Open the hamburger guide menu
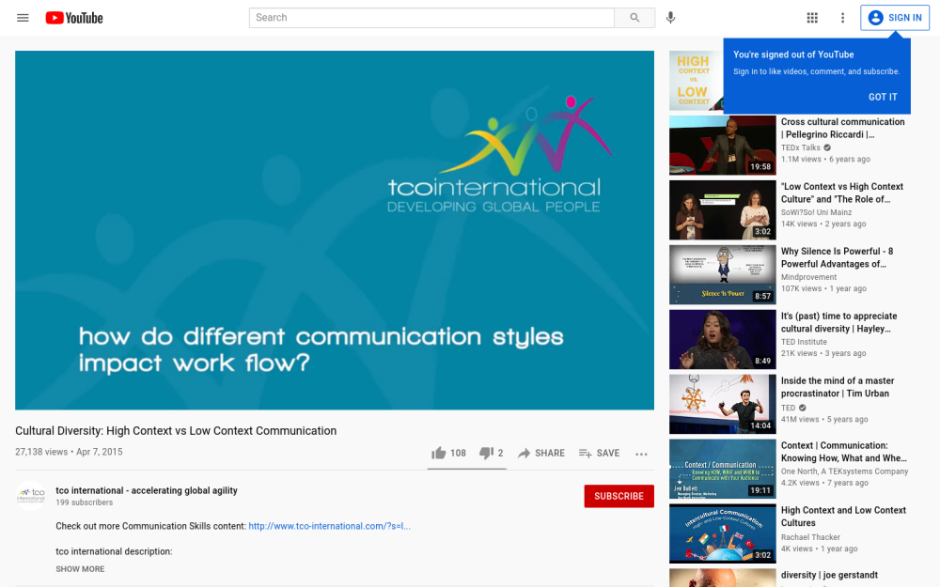The height and width of the screenshot is (587, 940). (x=23, y=18)
